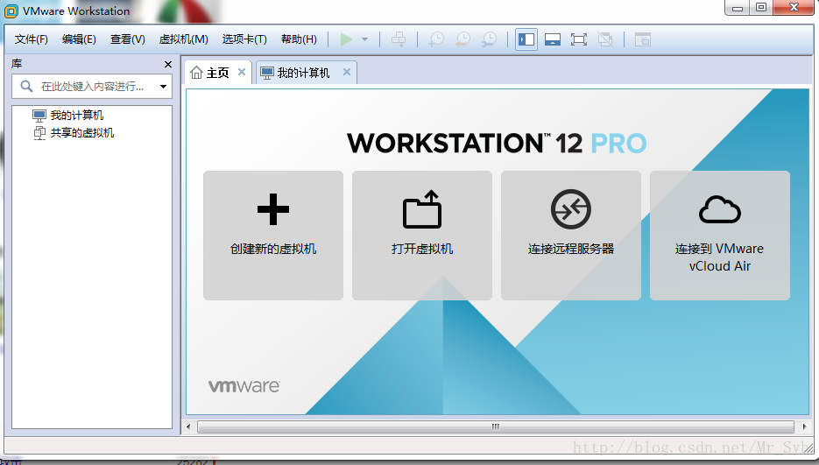
Task: Open the 选项卡(T) menu
Action: tap(244, 39)
